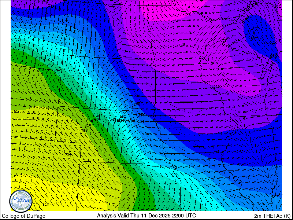Screen dimensions: 293x220
Task: Click the NEXLAB logo
Action: [x=21, y=201]
